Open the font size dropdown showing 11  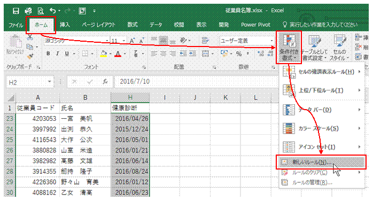[x=123, y=41]
